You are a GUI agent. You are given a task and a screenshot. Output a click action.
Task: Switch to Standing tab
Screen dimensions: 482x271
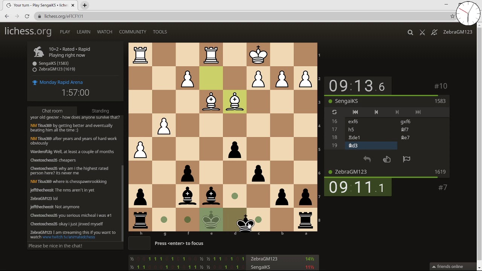coord(100,111)
